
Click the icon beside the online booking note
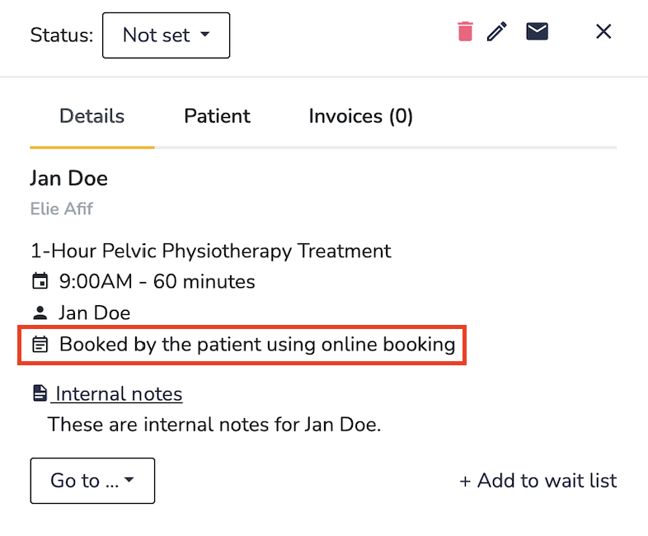(x=40, y=345)
